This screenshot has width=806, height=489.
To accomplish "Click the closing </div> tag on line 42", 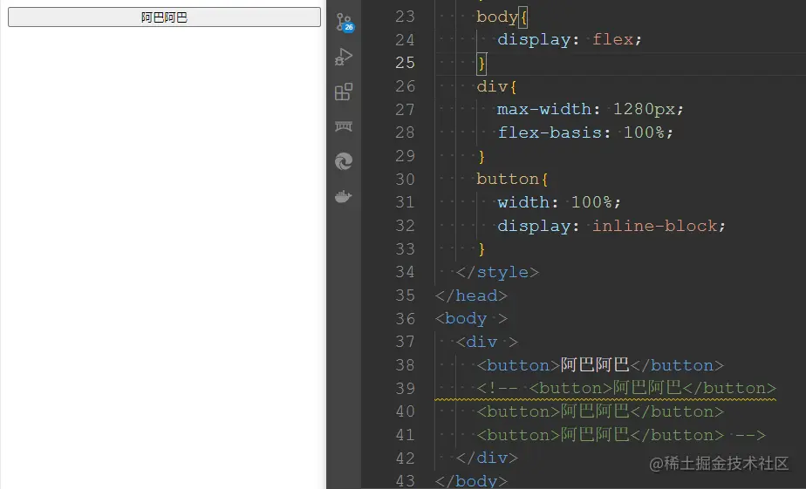I will point(486,458).
